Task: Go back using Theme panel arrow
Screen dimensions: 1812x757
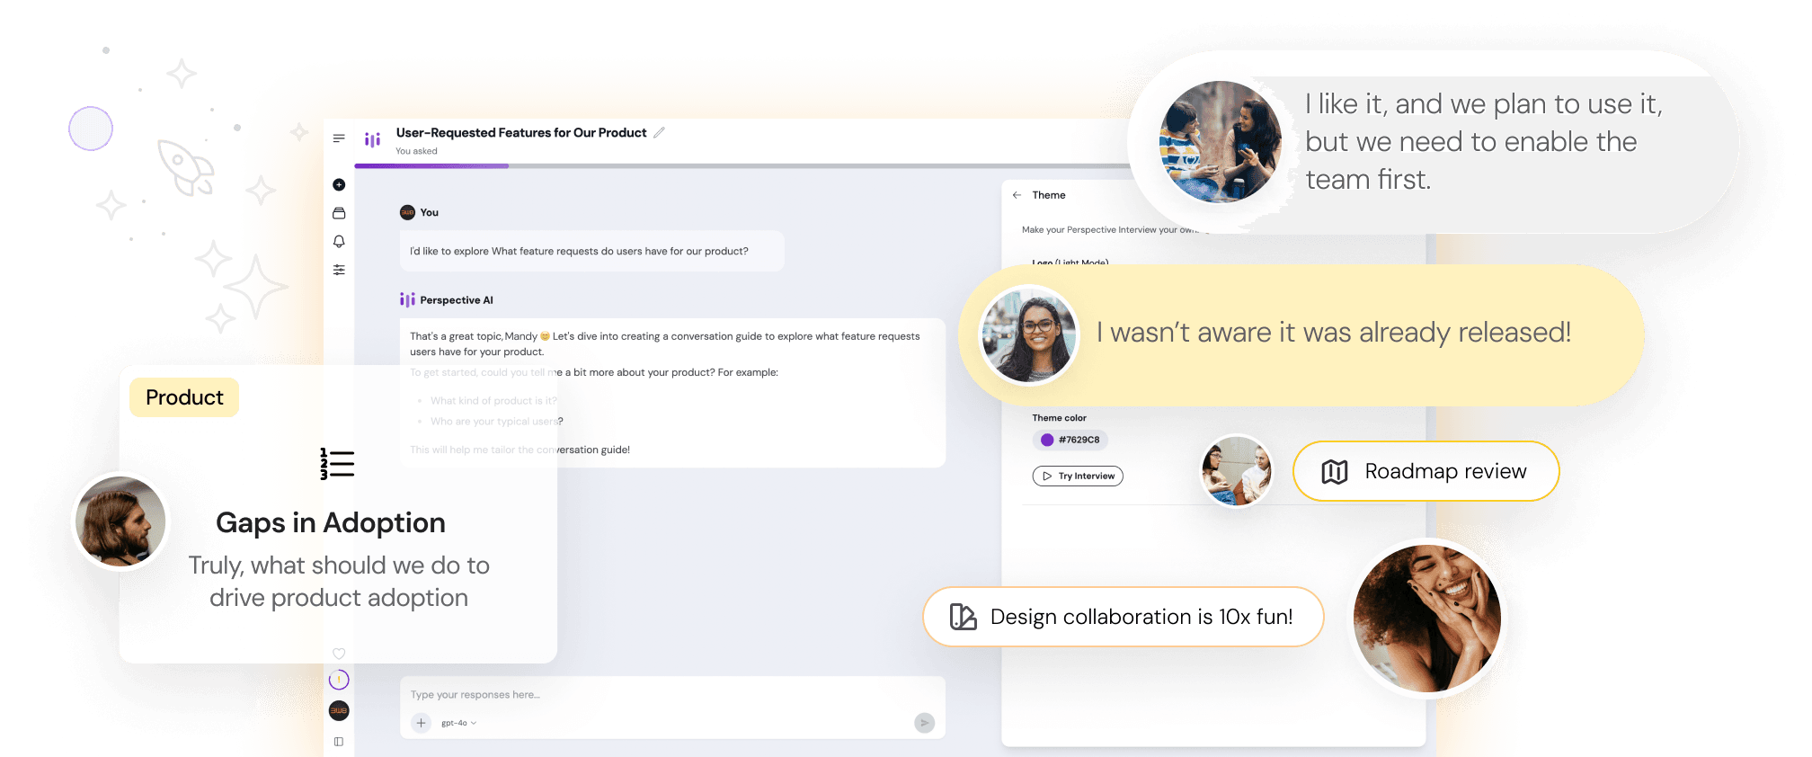Action: pyautogui.click(x=1017, y=195)
